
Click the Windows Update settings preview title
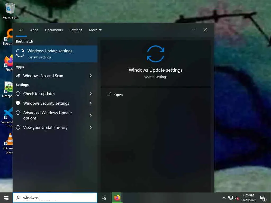[156, 70]
